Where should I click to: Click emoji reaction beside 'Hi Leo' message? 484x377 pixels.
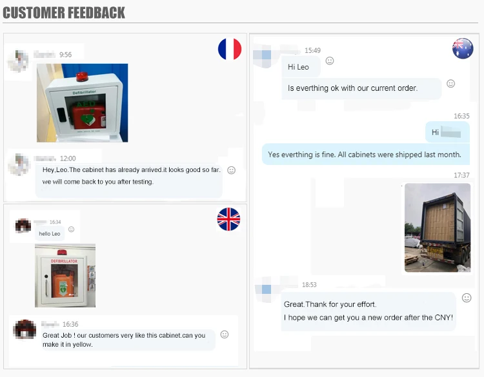pyautogui.click(x=330, y=61)
